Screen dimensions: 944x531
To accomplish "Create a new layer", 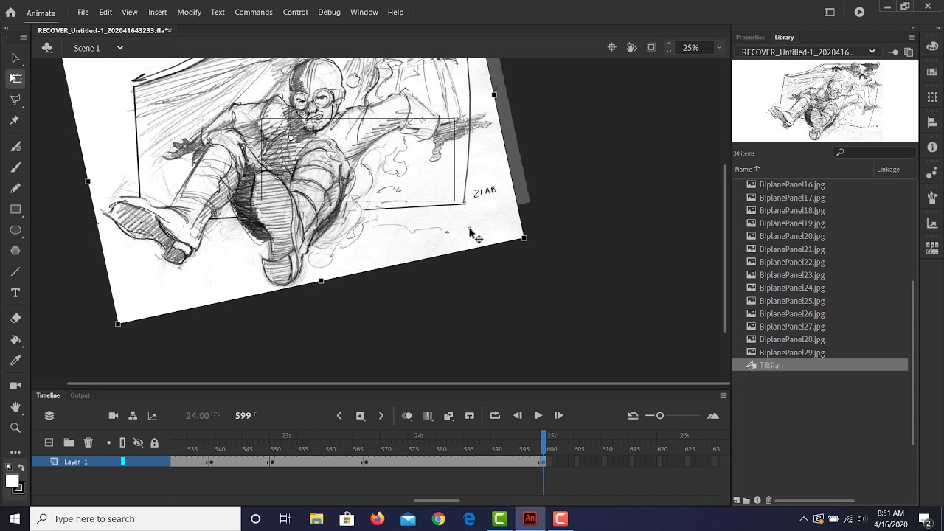I will 49,442.
